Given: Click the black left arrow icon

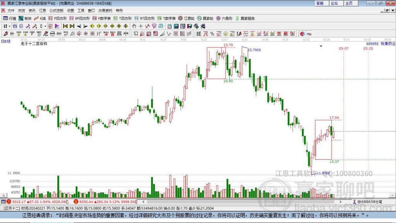Looking at the screenshot, I should [79, 26].
